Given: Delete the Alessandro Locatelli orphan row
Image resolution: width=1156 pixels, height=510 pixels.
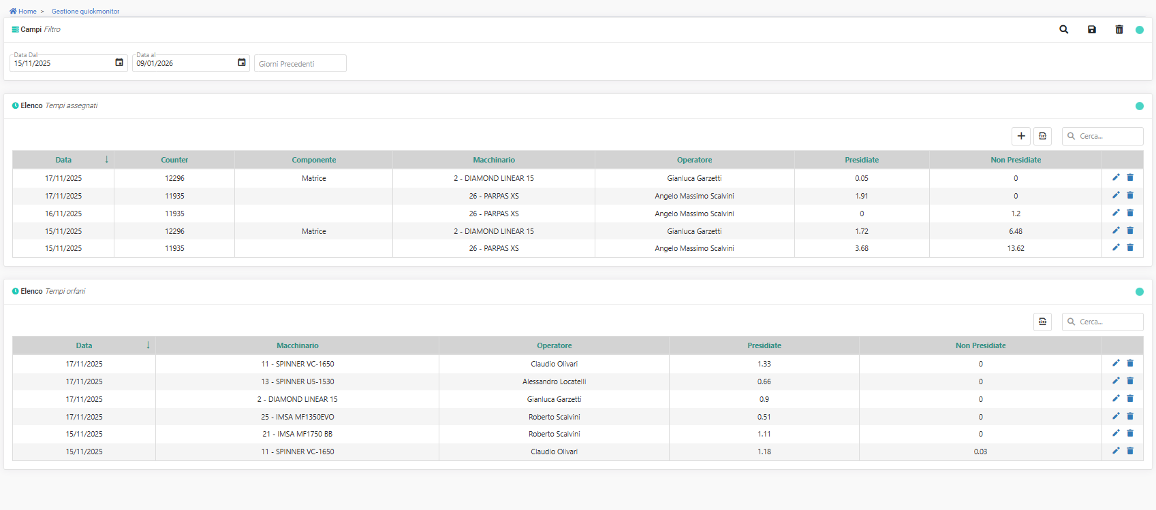Looking at the screenshot, I should pyautogui.click(x=1130, y=381).
